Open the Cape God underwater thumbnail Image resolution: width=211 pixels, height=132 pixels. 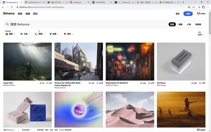tap(27, 62)
